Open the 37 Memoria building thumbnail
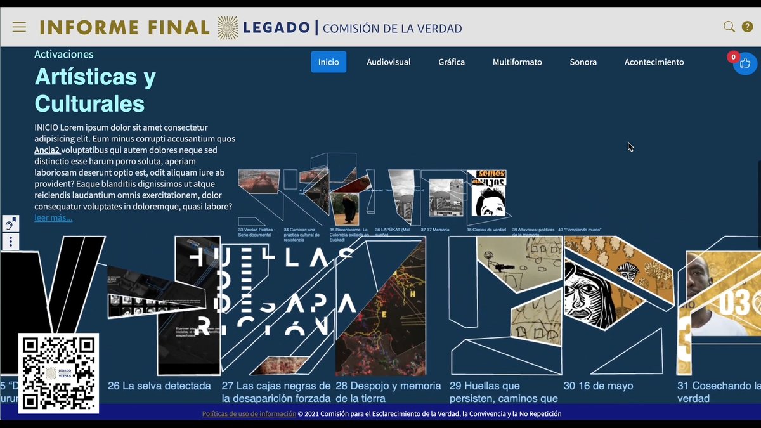The image size is (761, 428). pyautogui.click(x=446, y=197)
